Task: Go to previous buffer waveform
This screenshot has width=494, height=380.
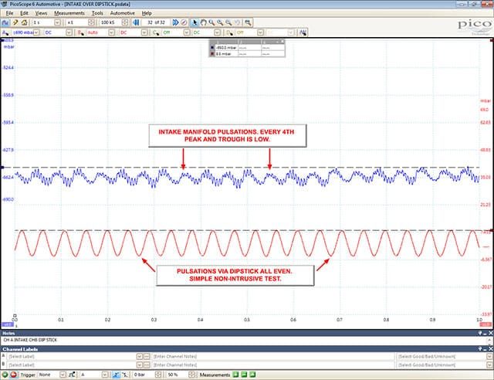Action: [136, 22]
